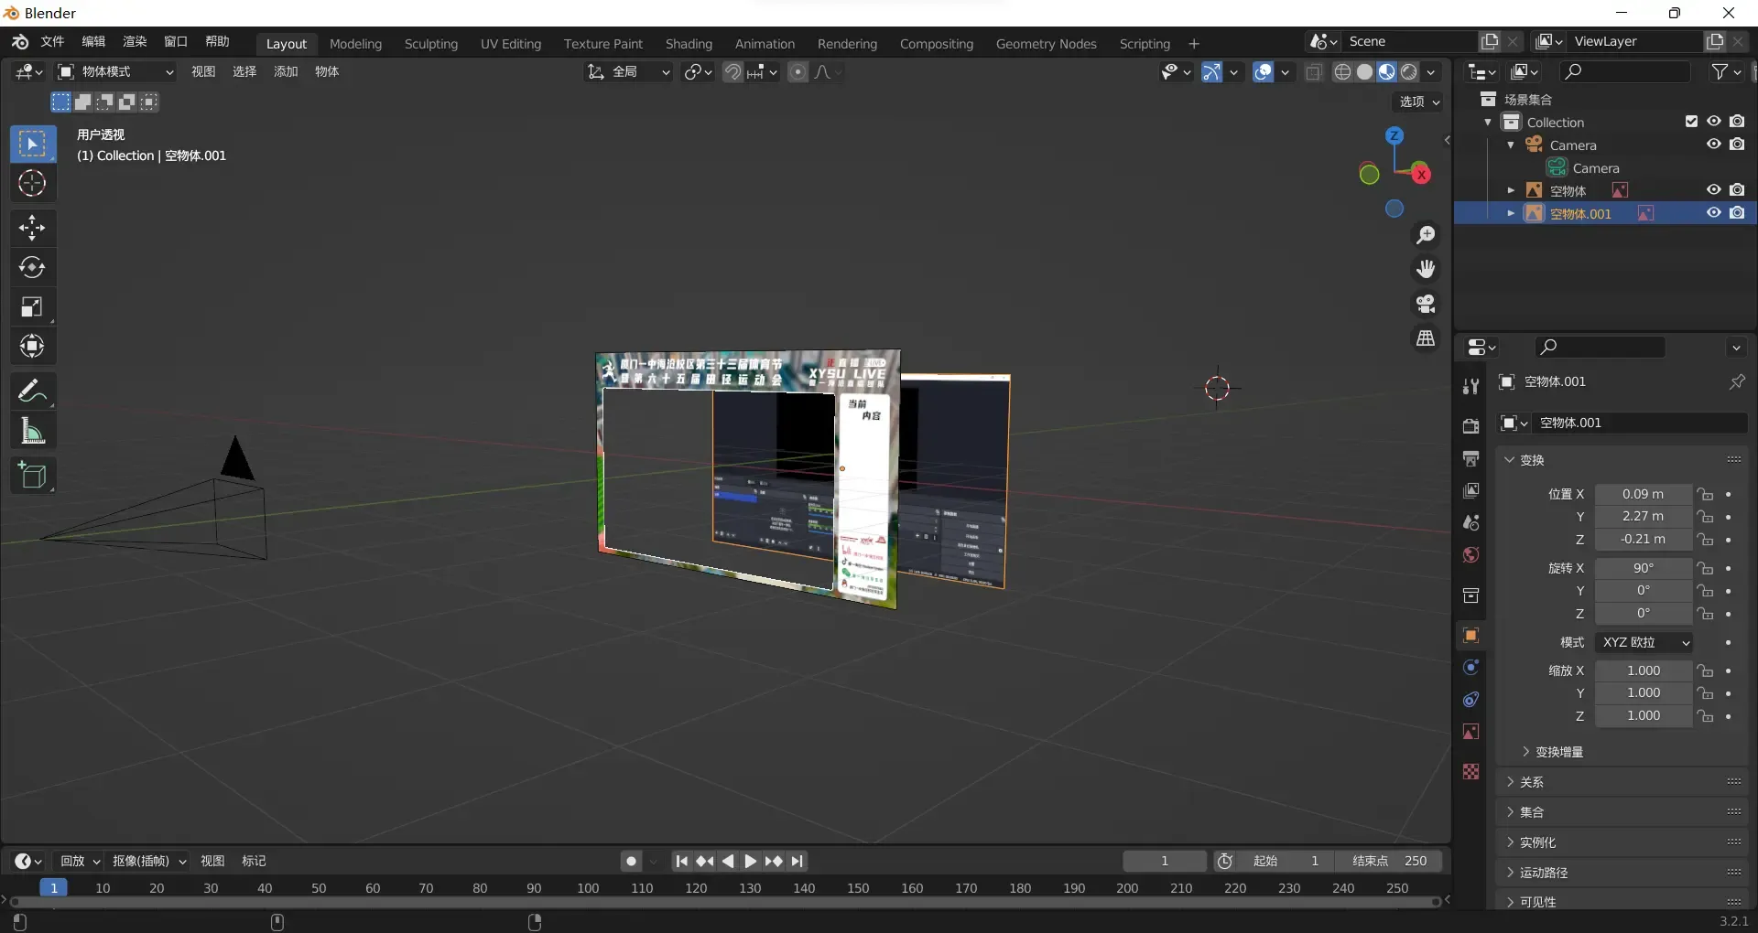The height and width of the screenshot is (933, 1758).
Task: Open the View Layer properties tab
Action: pyautogui.click(x=1470, y=490)
